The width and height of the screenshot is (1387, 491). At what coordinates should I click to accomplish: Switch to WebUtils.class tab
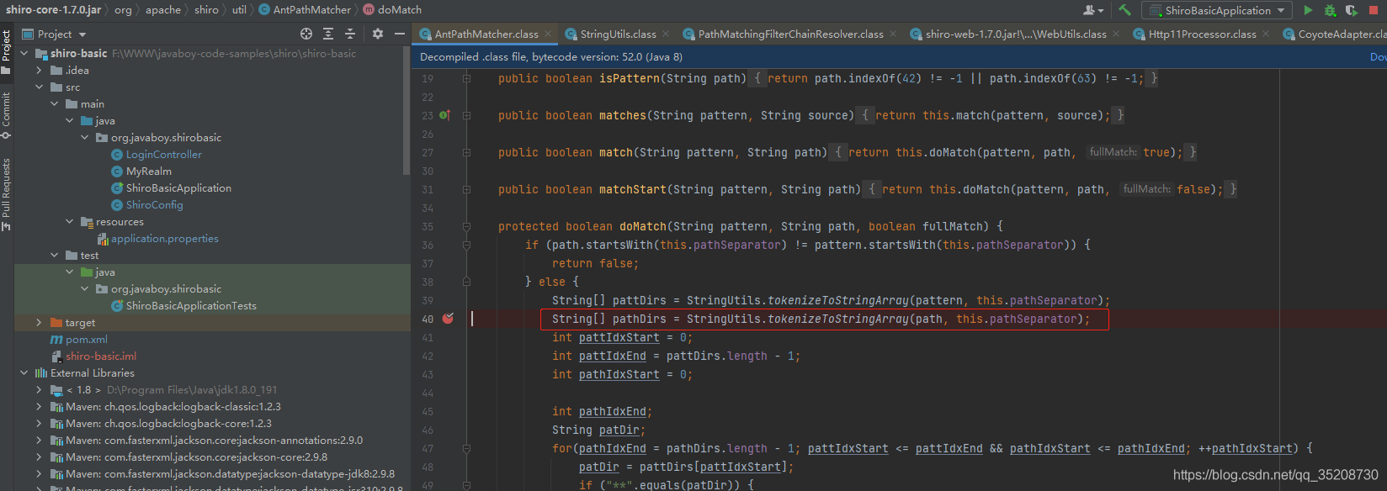click(x=1016, y=34)
